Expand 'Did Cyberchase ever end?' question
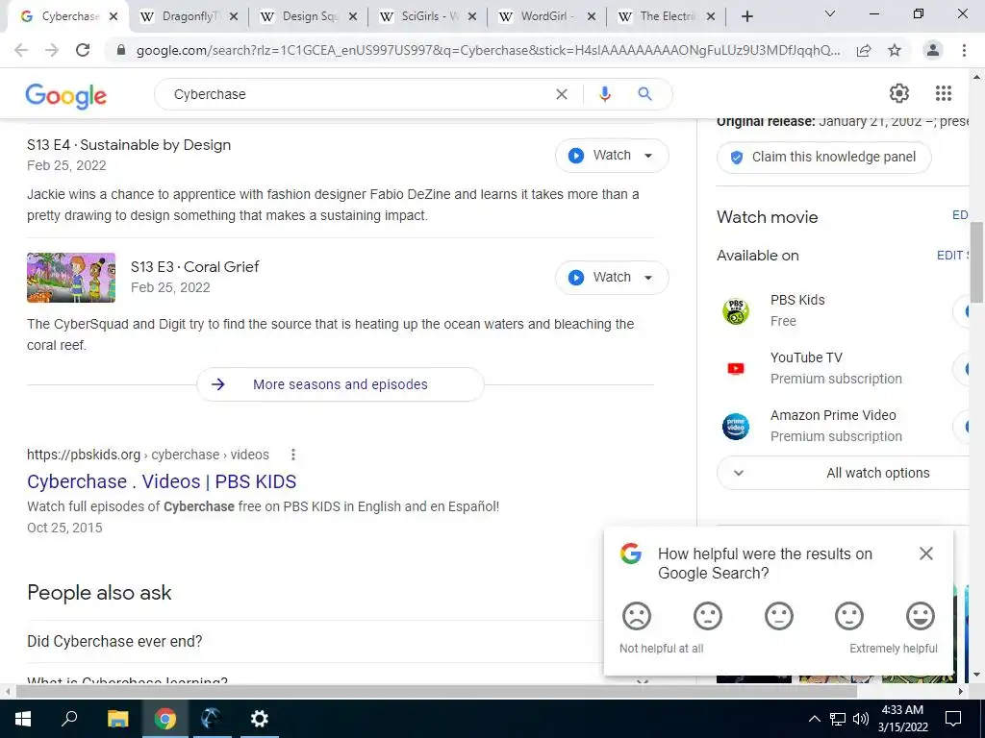Image resolution: width=985 pixels, height=738 pixels. (340, 641)
